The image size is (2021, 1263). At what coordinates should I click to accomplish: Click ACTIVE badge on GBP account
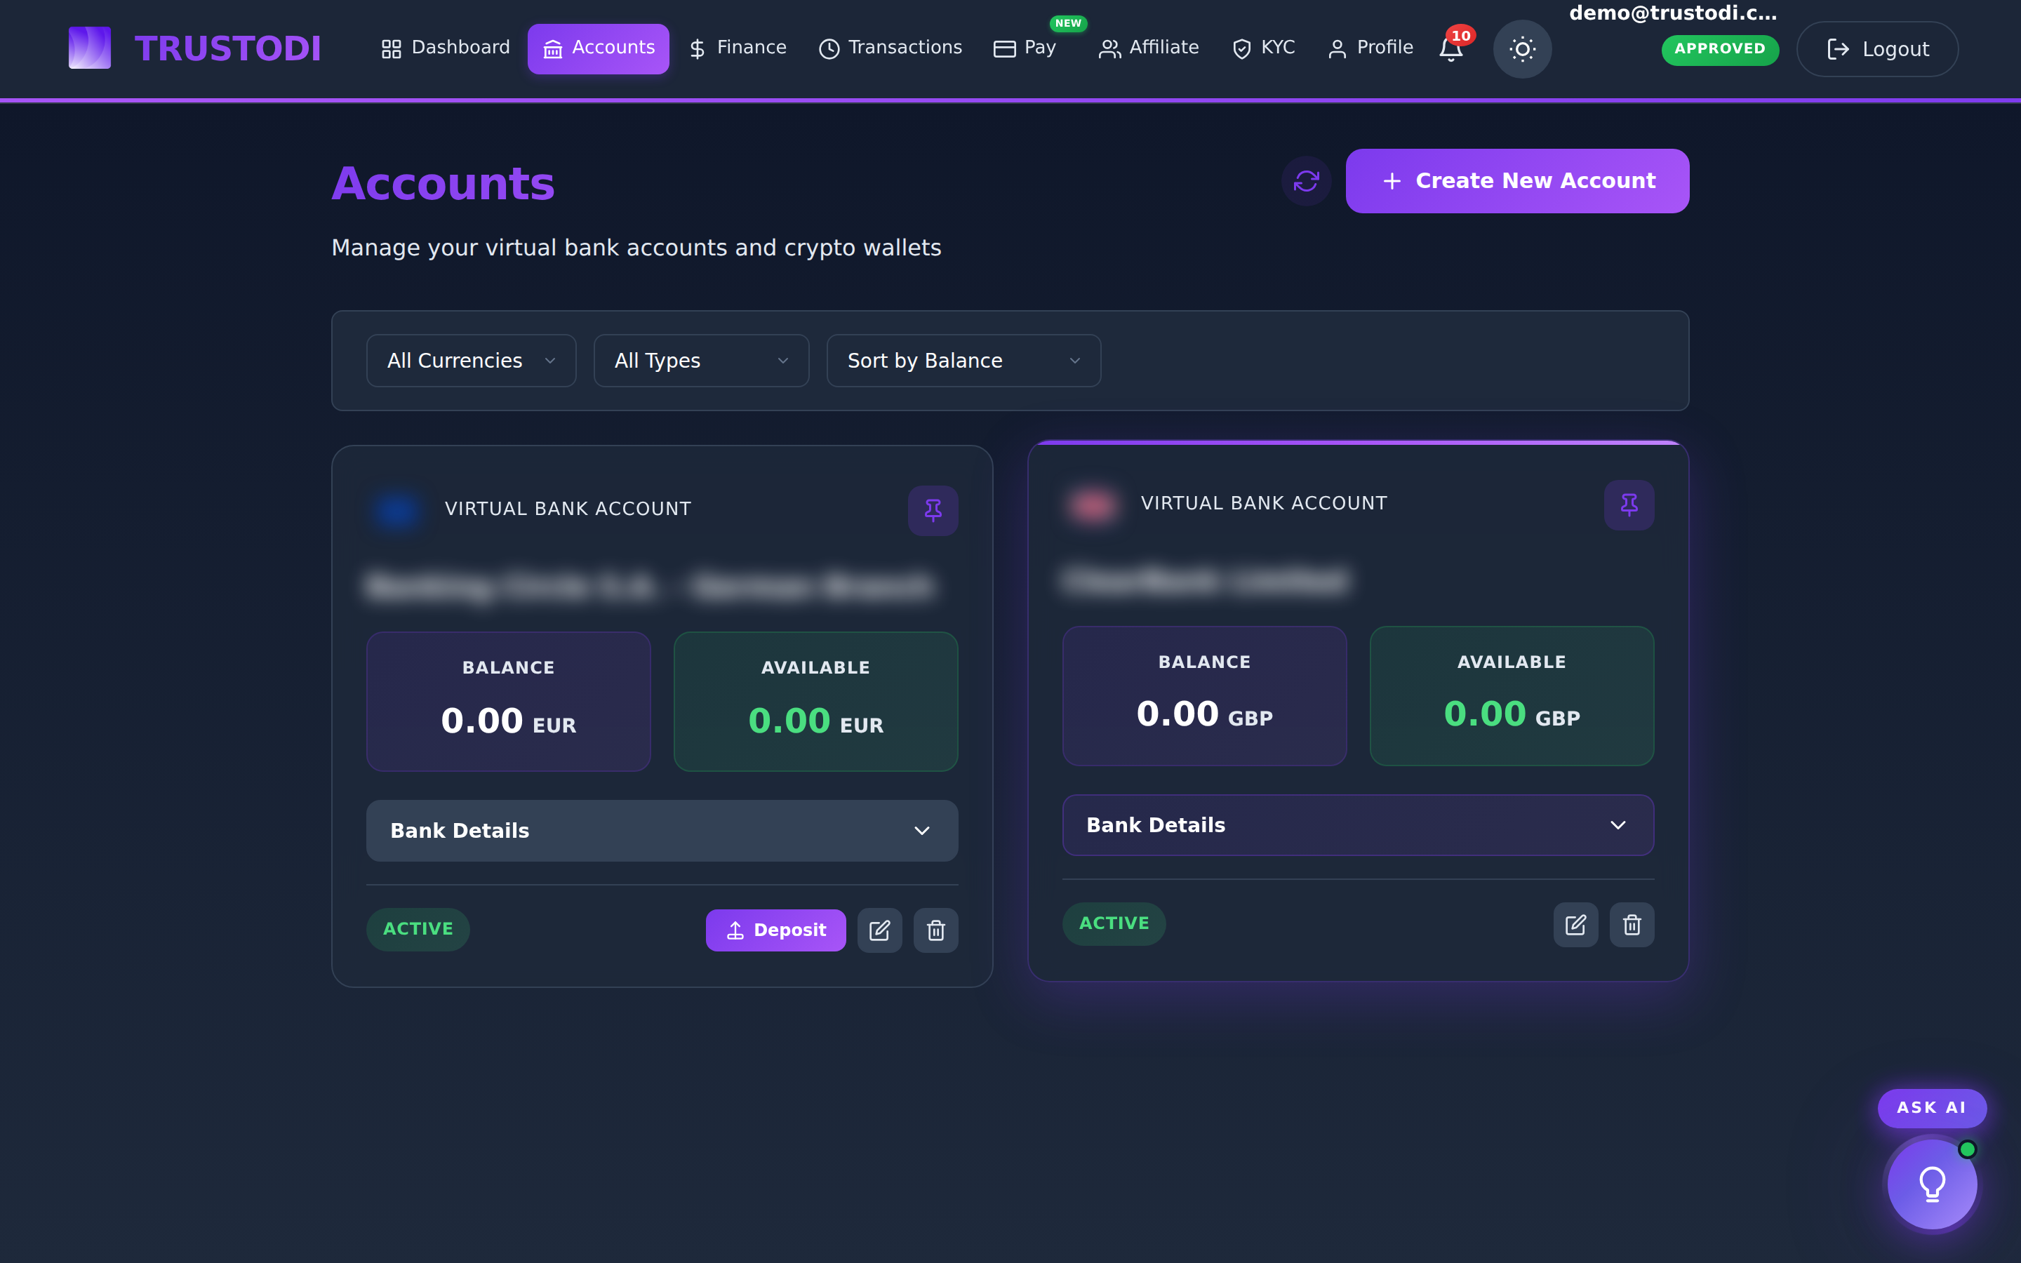1114,923
